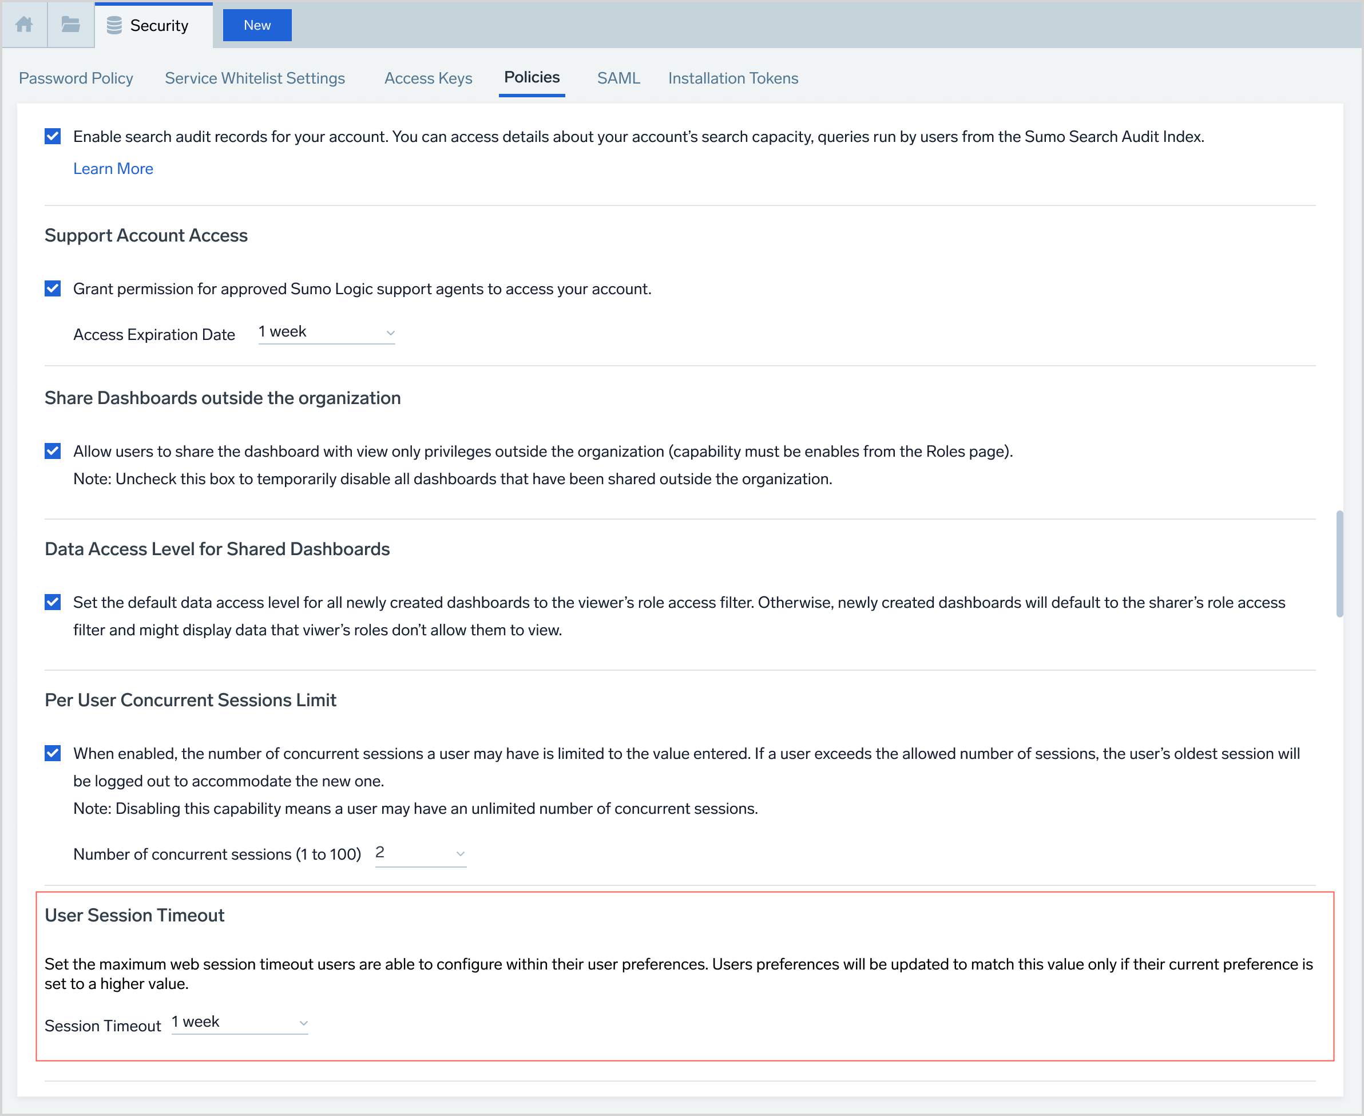1364x1116 pixels.
Task: Follow the Learn More link
Action: tap(113, 168)
